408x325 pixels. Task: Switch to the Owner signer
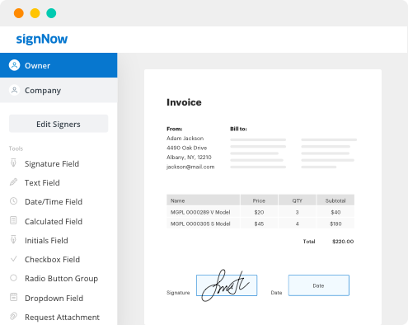(x=59, y=65)
